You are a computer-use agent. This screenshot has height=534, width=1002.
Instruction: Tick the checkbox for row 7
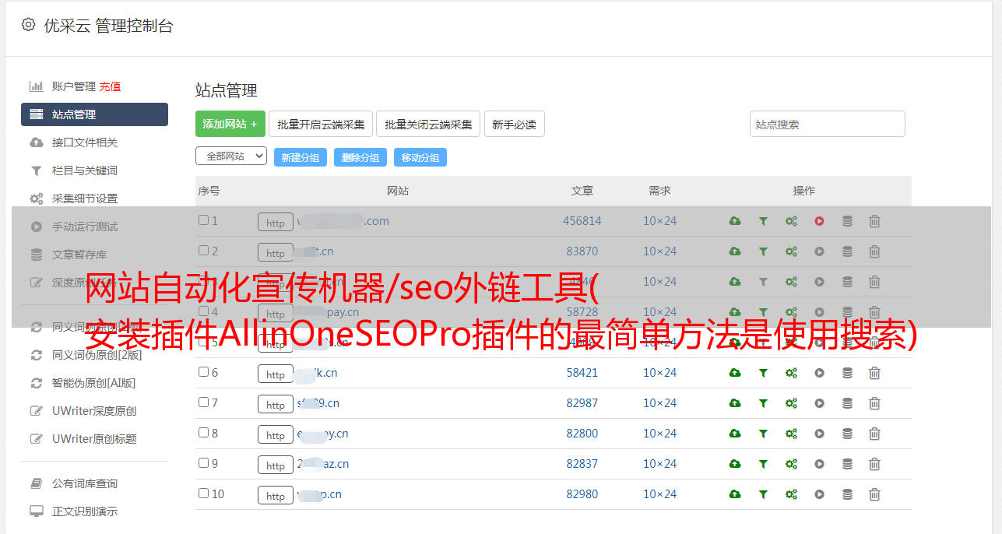point(203,402)
